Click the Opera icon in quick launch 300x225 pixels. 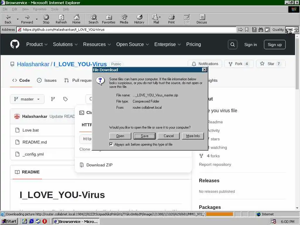coord(45,221)
